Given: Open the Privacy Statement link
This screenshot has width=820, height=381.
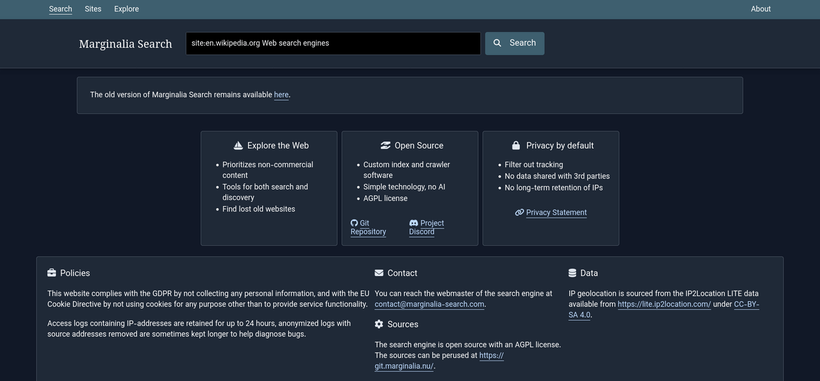Looking at the screenshot, I should click(556, 213).
